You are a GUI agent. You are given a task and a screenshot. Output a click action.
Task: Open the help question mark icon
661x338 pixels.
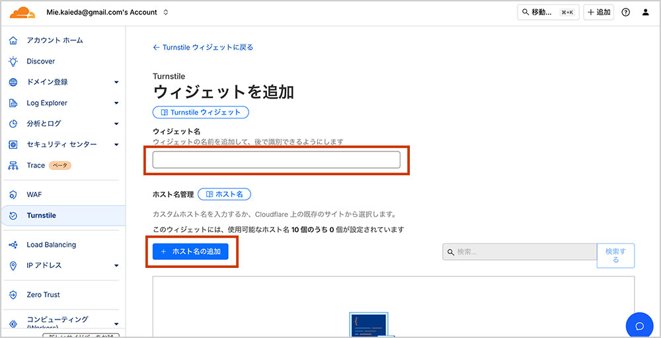626,13
